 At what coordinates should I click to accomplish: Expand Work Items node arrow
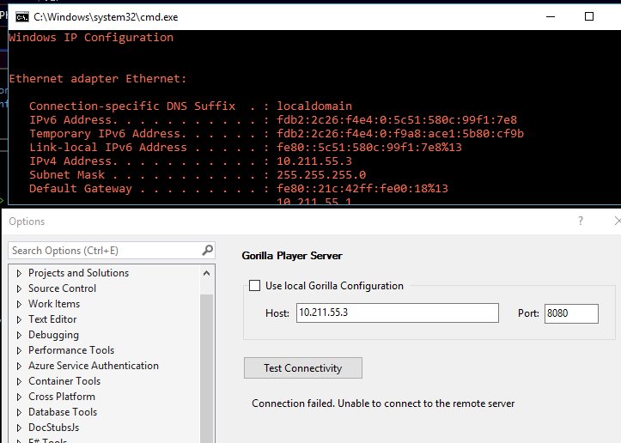[19, 304]
